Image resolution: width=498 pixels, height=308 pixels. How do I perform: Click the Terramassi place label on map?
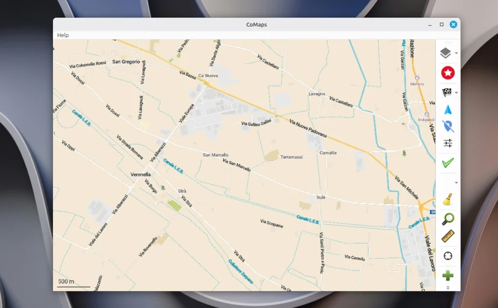tap(291, 158)
